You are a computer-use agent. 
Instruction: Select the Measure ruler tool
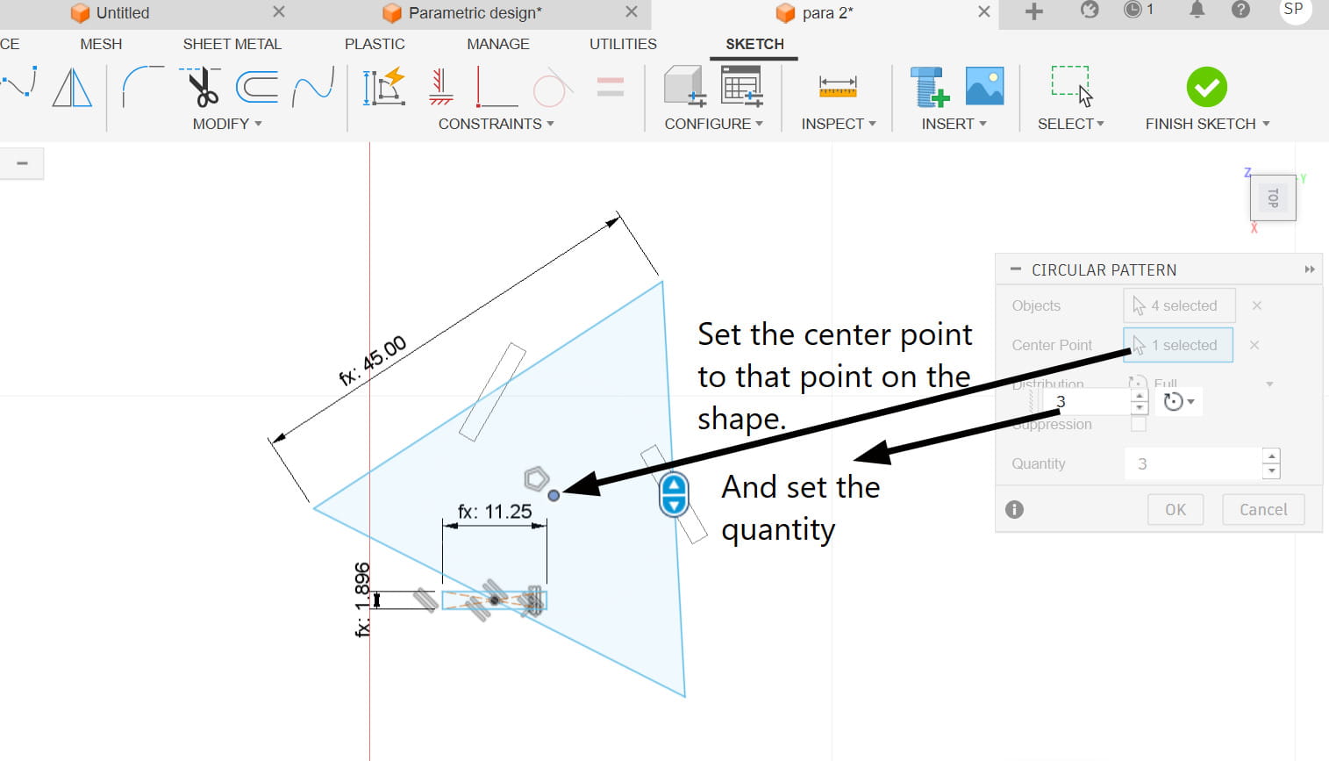pyautogui.click(x=838, y=87)
